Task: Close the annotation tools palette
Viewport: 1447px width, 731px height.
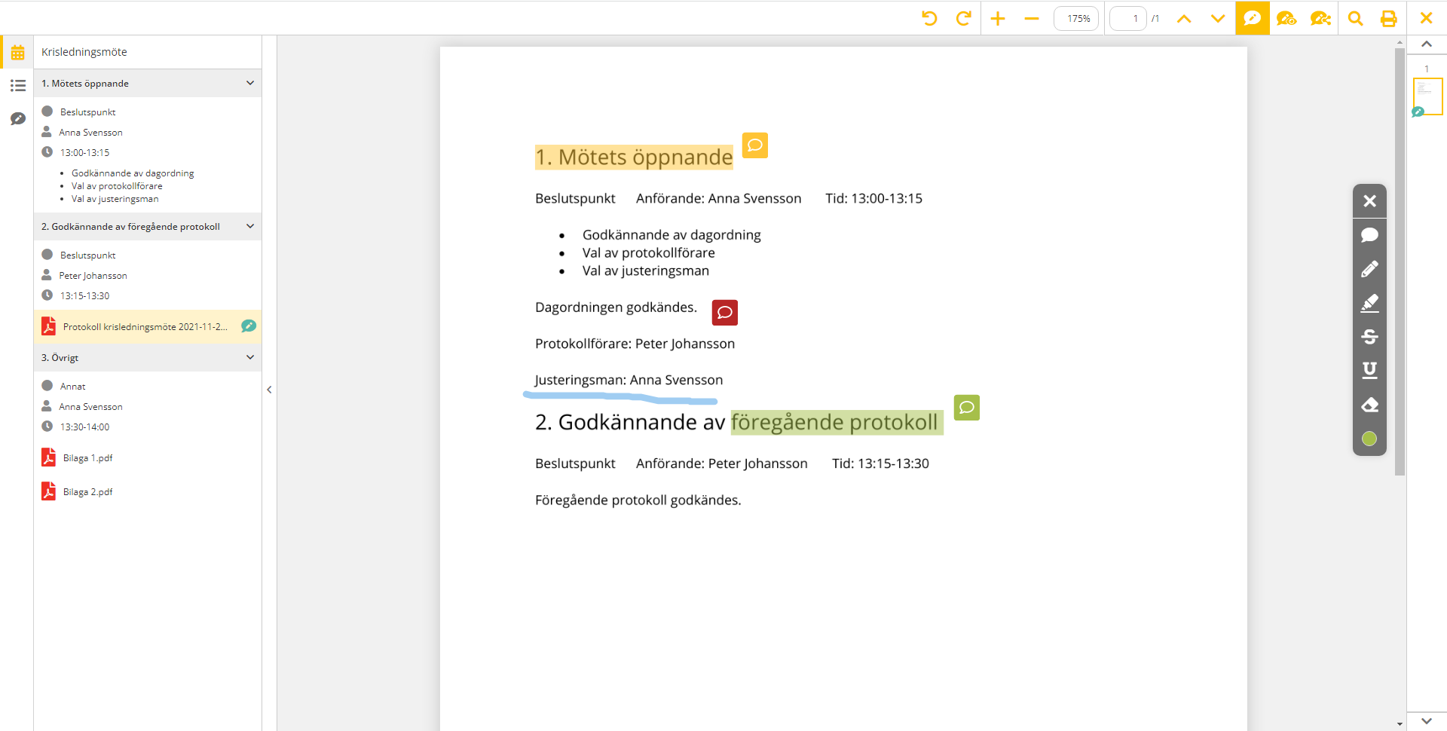Action: pos(1369,201)
